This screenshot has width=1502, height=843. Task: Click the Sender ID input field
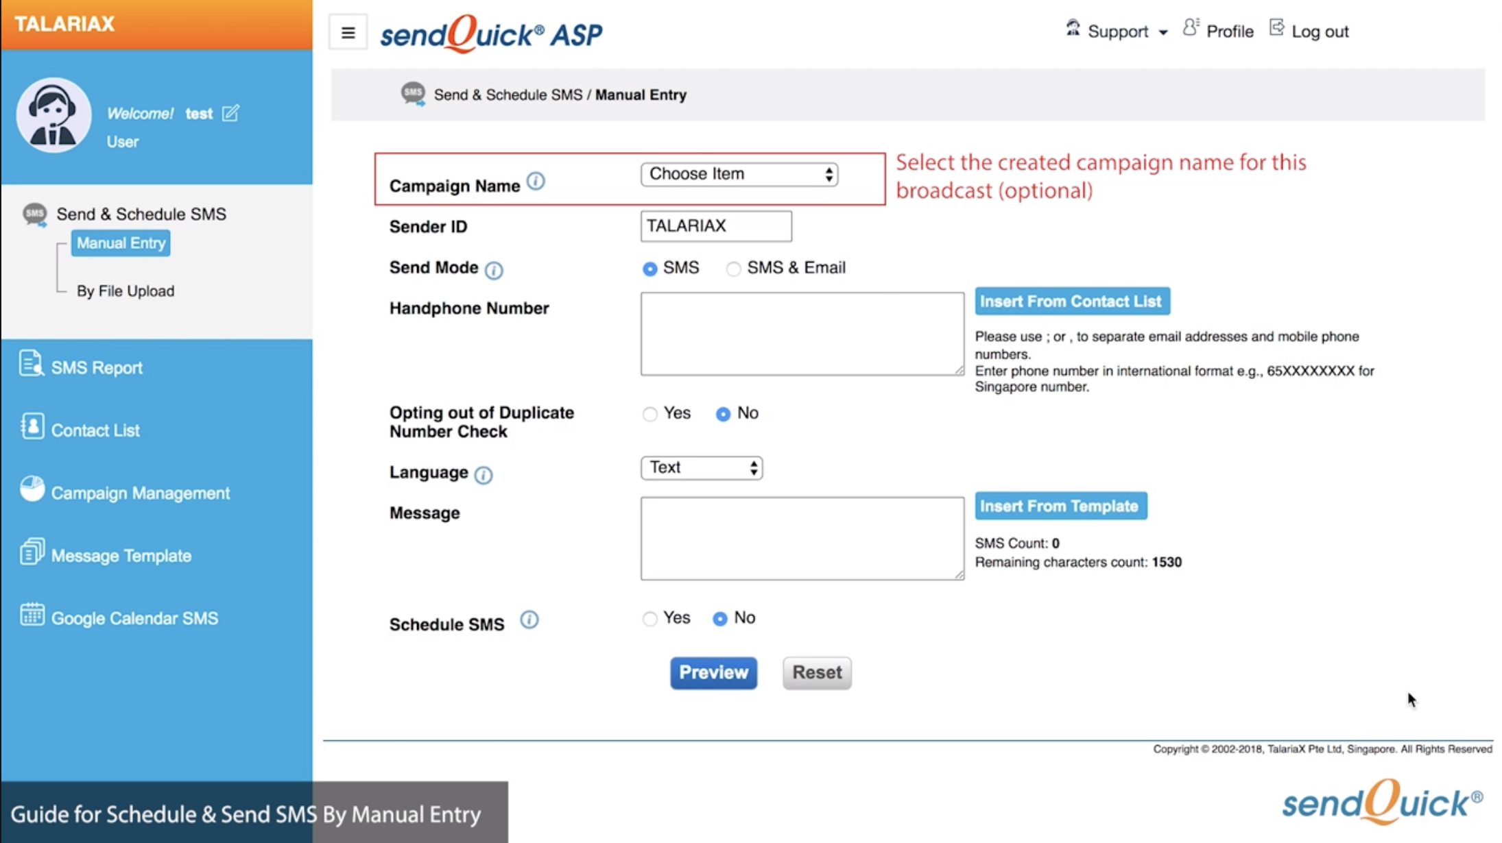coord(715,226)
